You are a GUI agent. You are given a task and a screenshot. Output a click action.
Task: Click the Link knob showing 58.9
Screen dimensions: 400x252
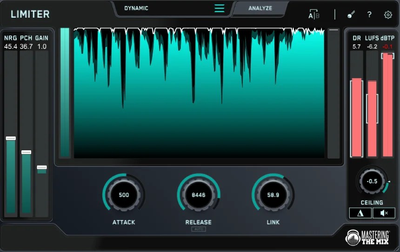click(x=273, y=195)
